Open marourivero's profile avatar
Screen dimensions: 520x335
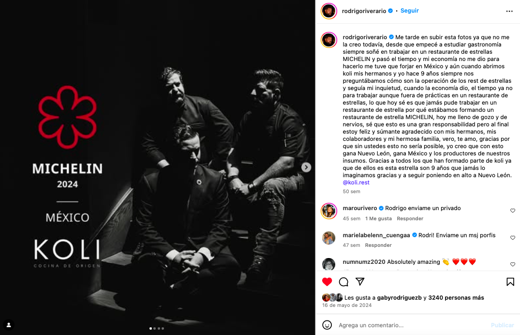tap(329, 211)
